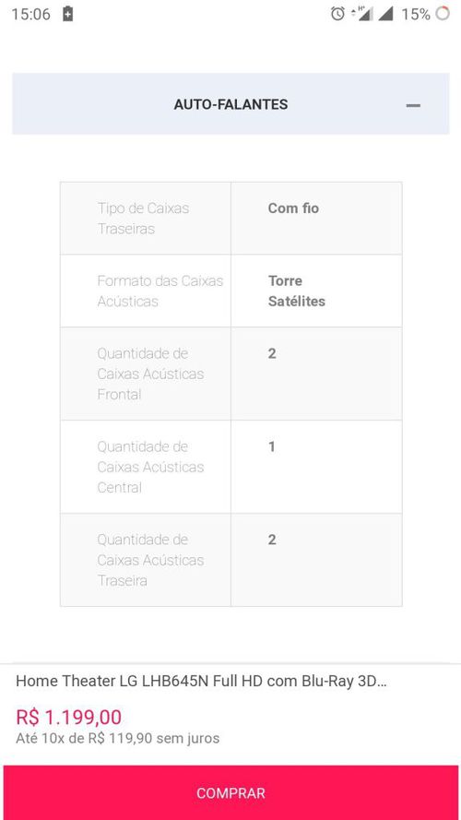This screenshot has width=461, height=820.
Task: Tap the second signal strength icon
Action: click(385, 14)
